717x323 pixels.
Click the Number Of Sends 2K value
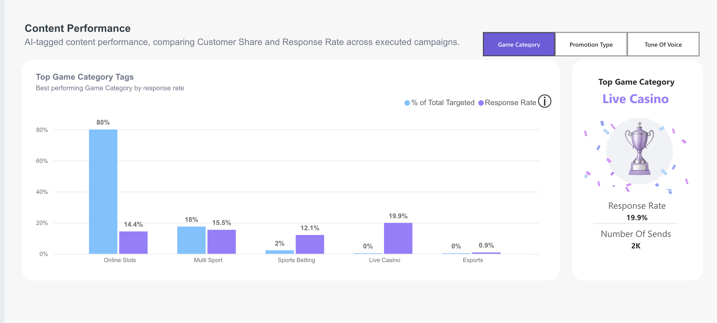coord(636,246)
